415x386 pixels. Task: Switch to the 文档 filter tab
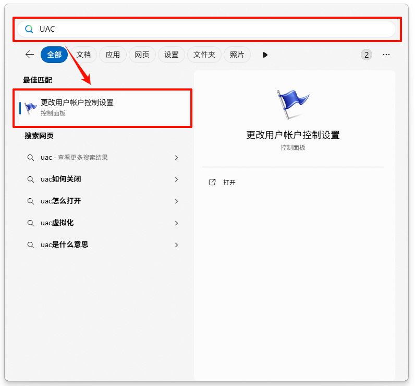(x=83, y=55)
